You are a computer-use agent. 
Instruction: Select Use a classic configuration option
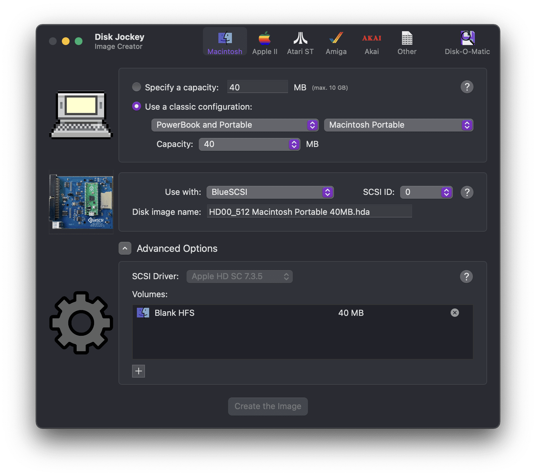[137, 106]
